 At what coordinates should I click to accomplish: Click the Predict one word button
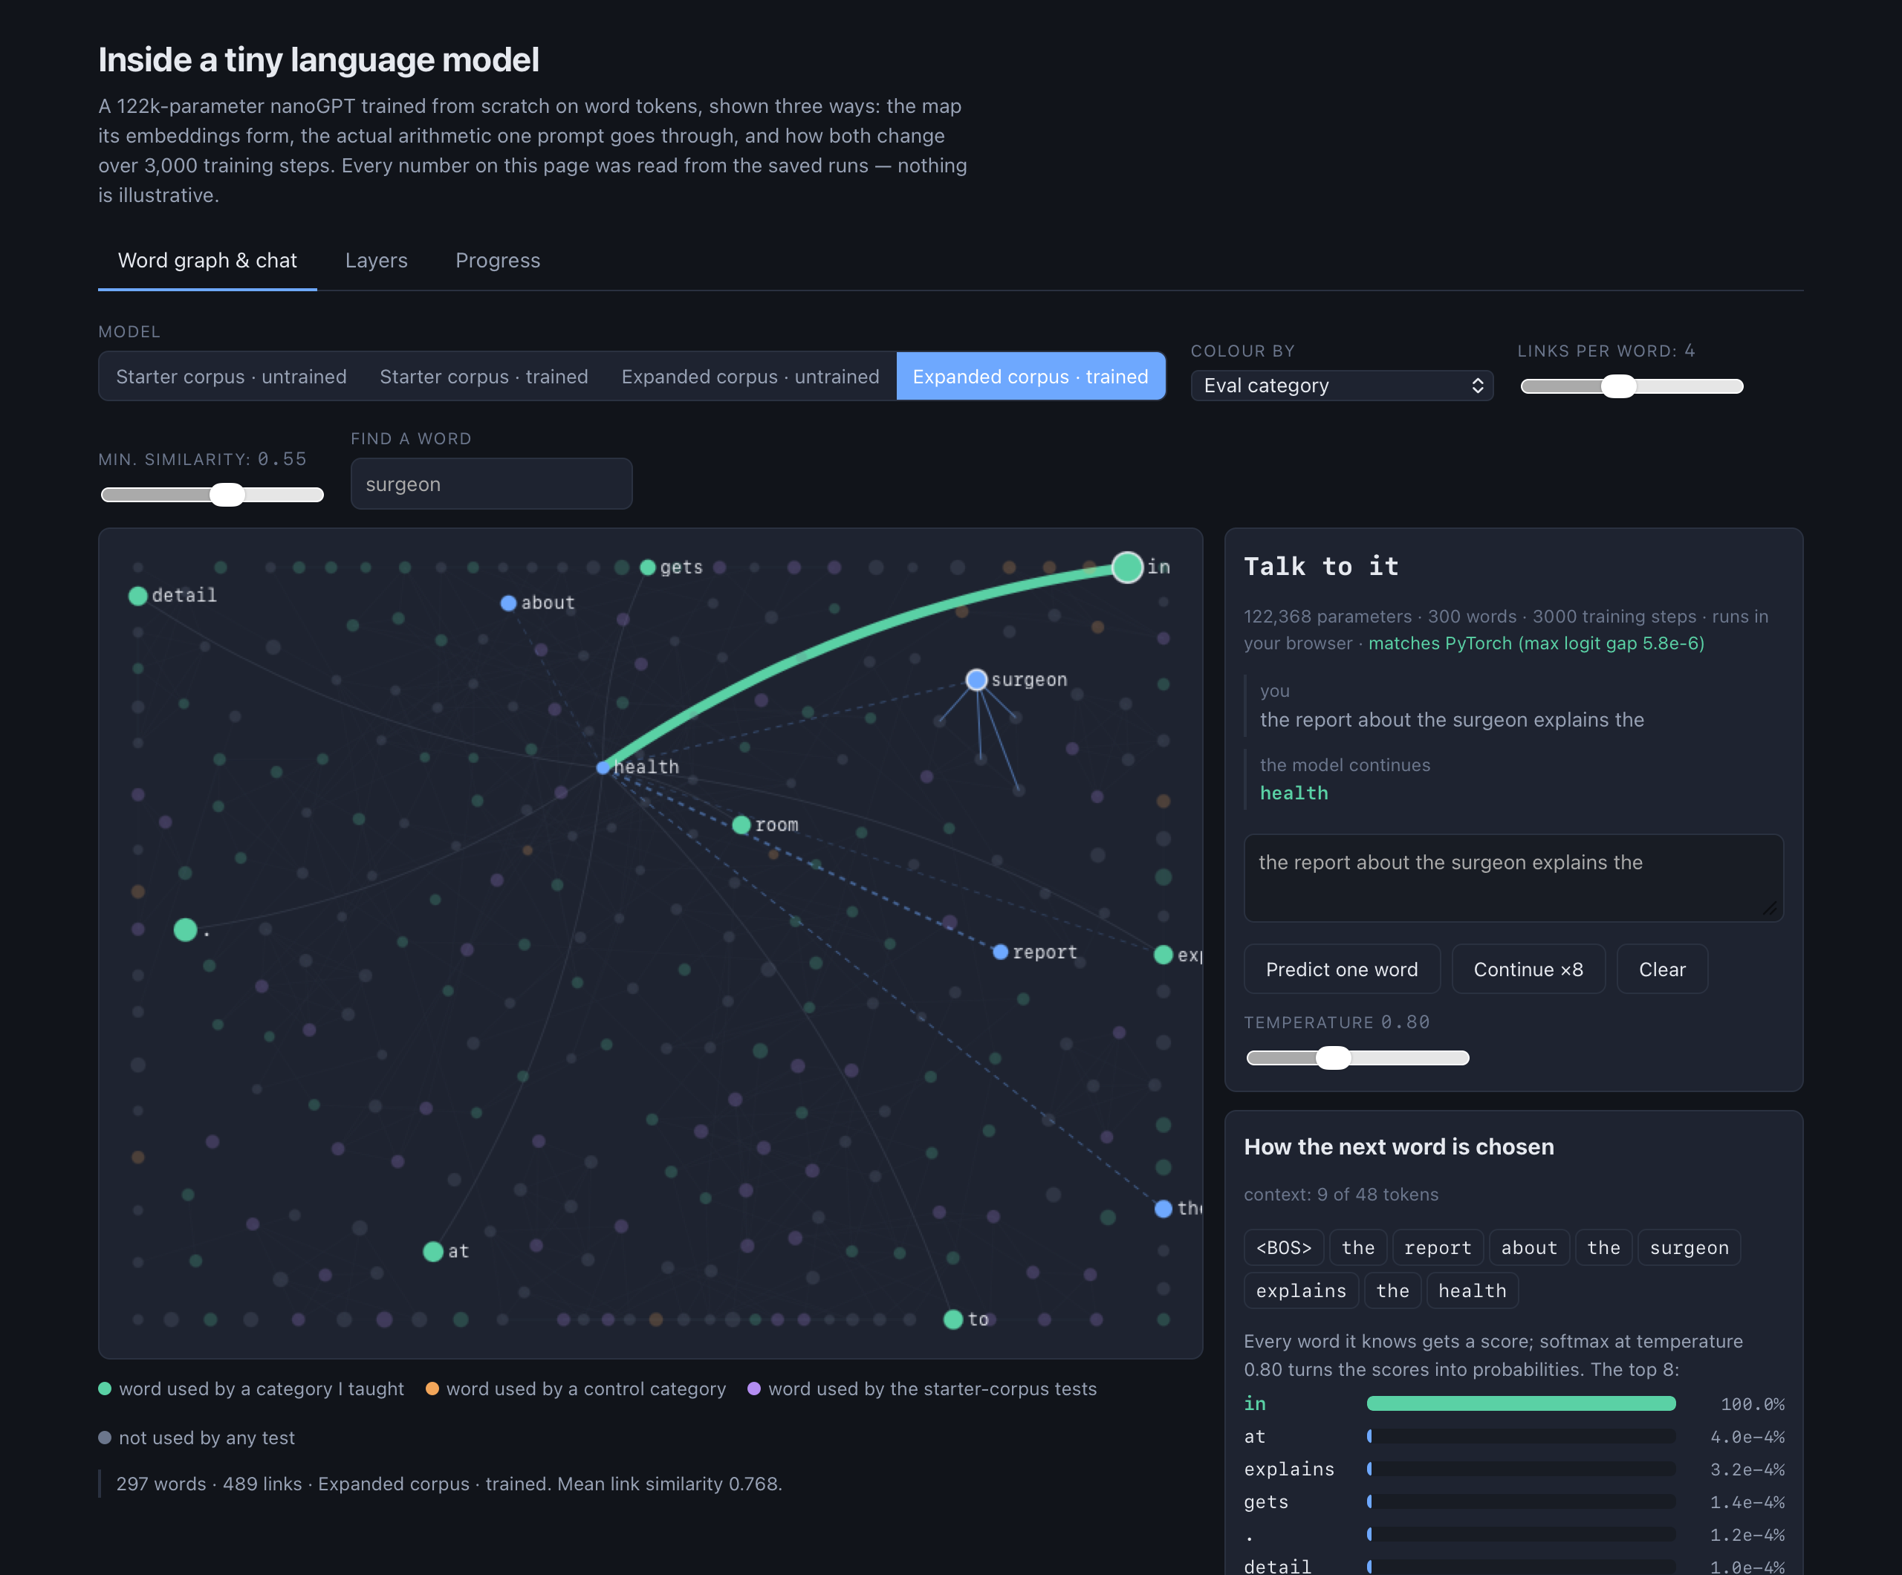click(x=1341, y=970)
